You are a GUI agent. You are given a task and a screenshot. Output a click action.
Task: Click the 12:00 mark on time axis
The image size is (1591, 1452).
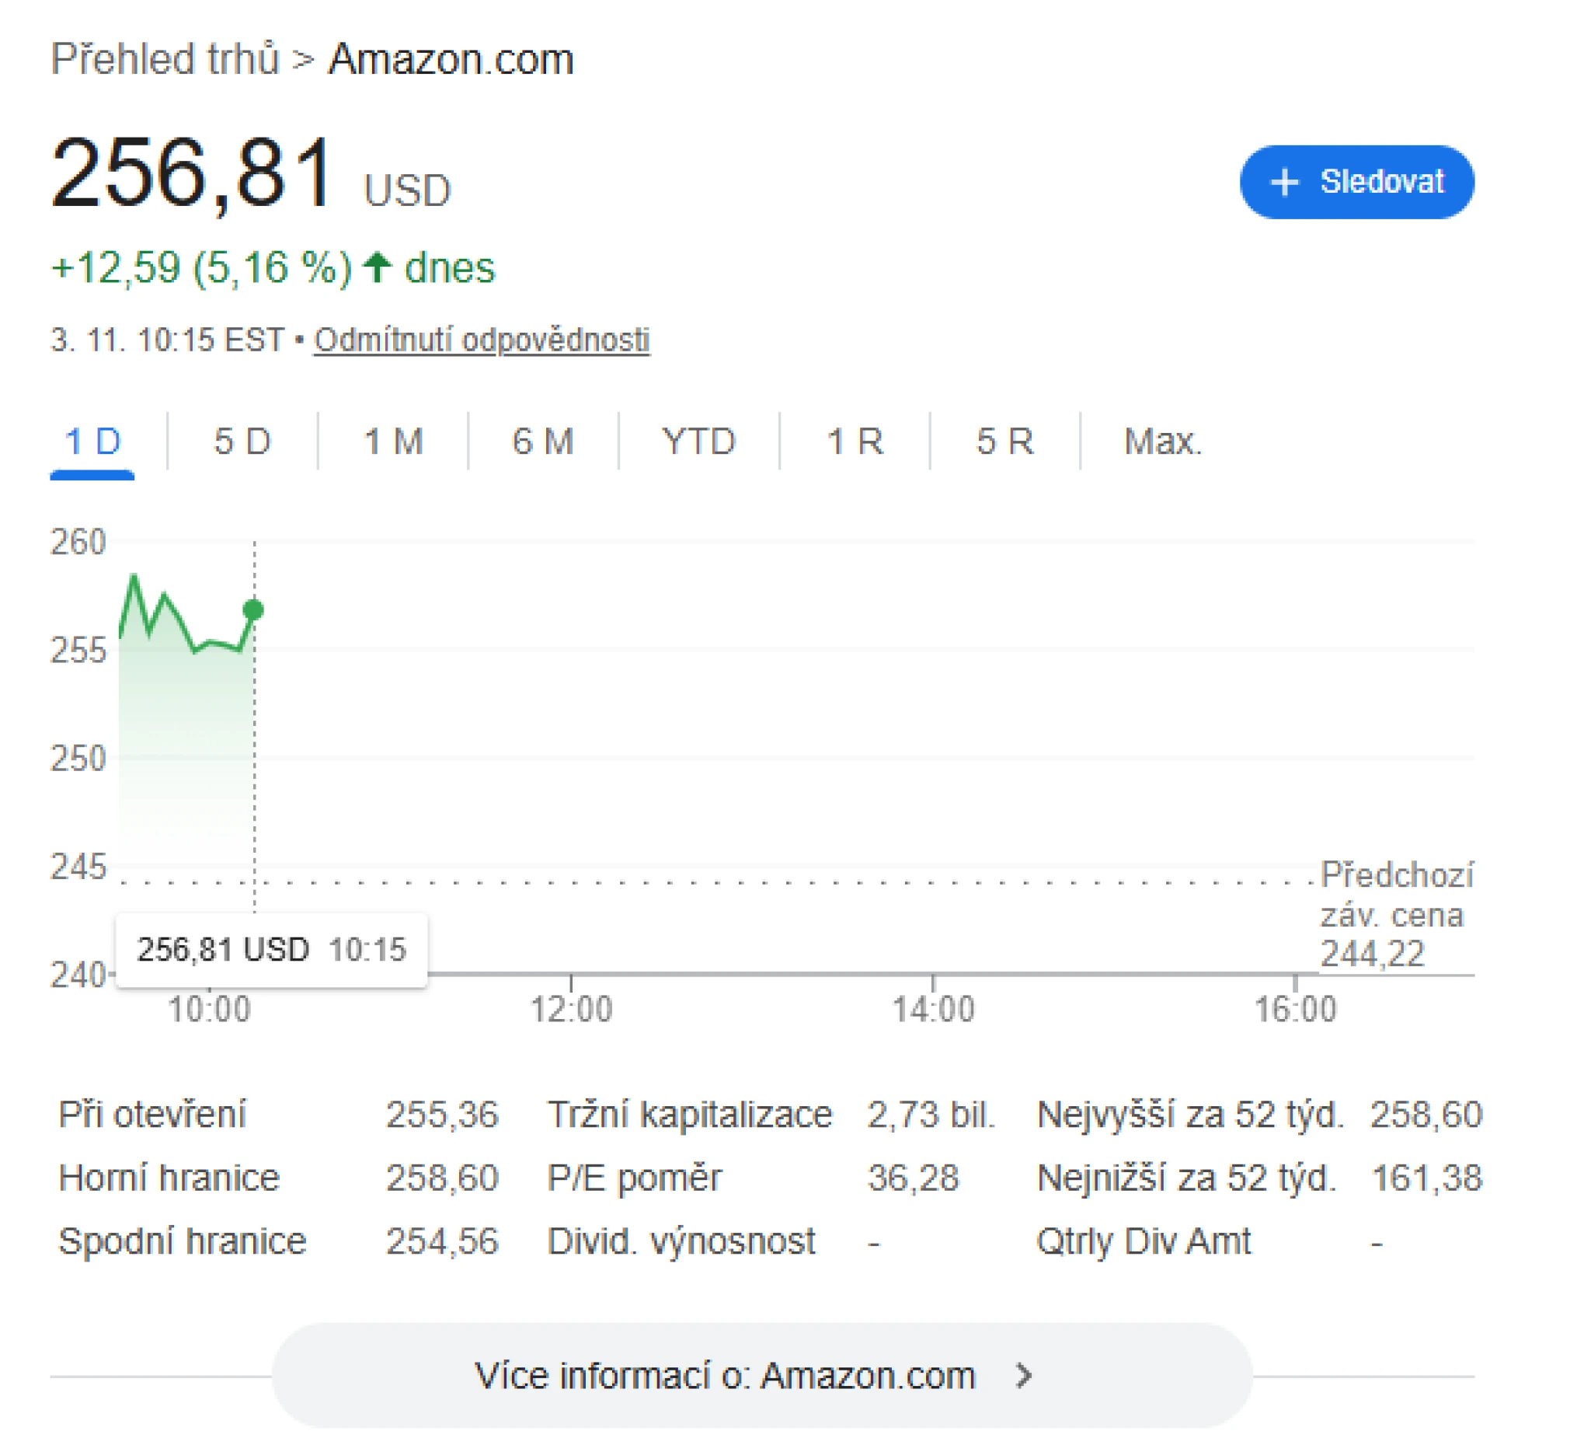[570, 1009]
